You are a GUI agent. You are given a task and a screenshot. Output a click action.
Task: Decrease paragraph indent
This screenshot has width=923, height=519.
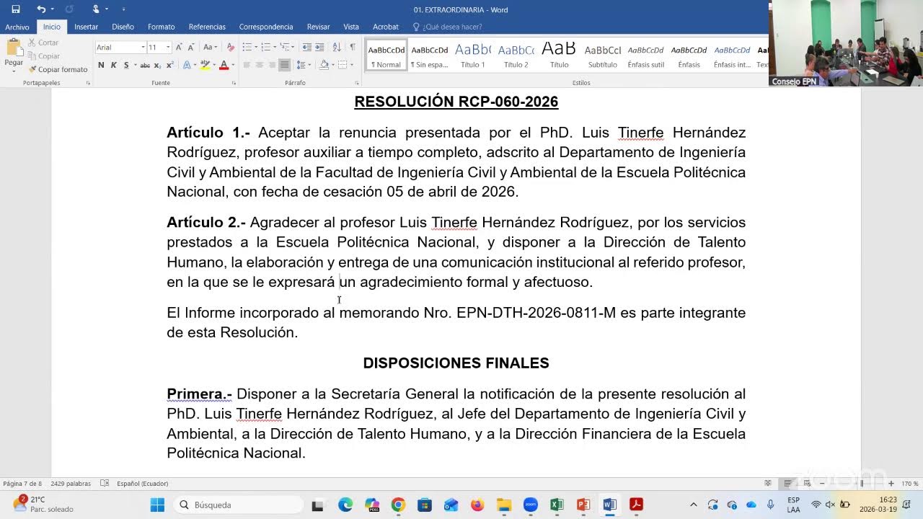pos(307,47)
